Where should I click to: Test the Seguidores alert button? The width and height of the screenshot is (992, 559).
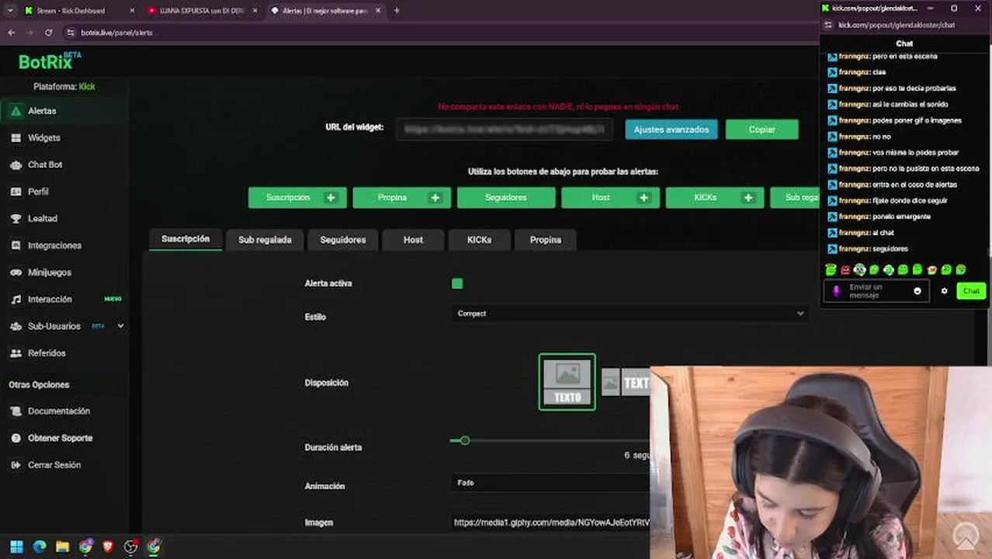506,198
